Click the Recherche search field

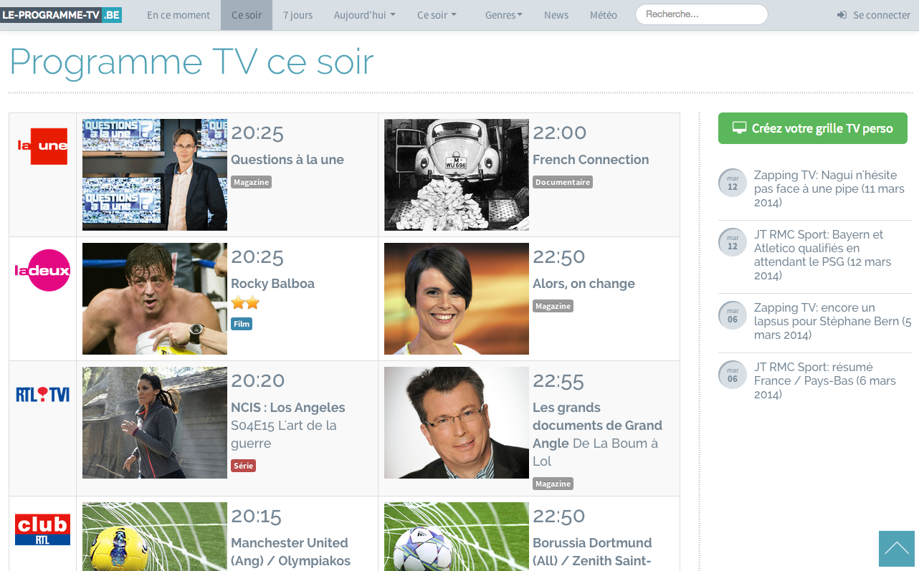pos(702,14)
